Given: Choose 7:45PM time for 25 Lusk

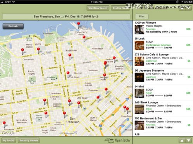Looking at the screenshot, I should coord(168,48).
